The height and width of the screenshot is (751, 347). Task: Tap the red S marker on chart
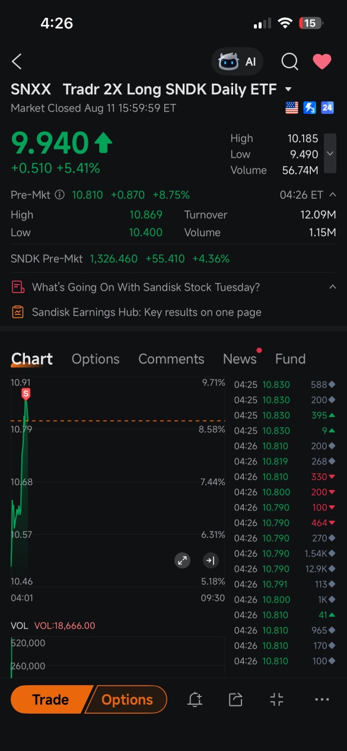click(x=26, y=393)
